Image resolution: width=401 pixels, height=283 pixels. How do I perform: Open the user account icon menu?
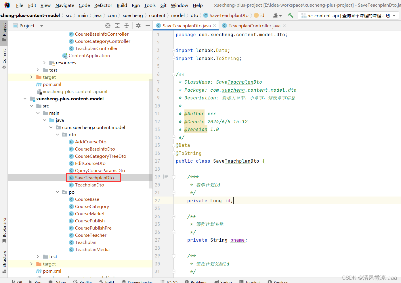pos(277,16)
